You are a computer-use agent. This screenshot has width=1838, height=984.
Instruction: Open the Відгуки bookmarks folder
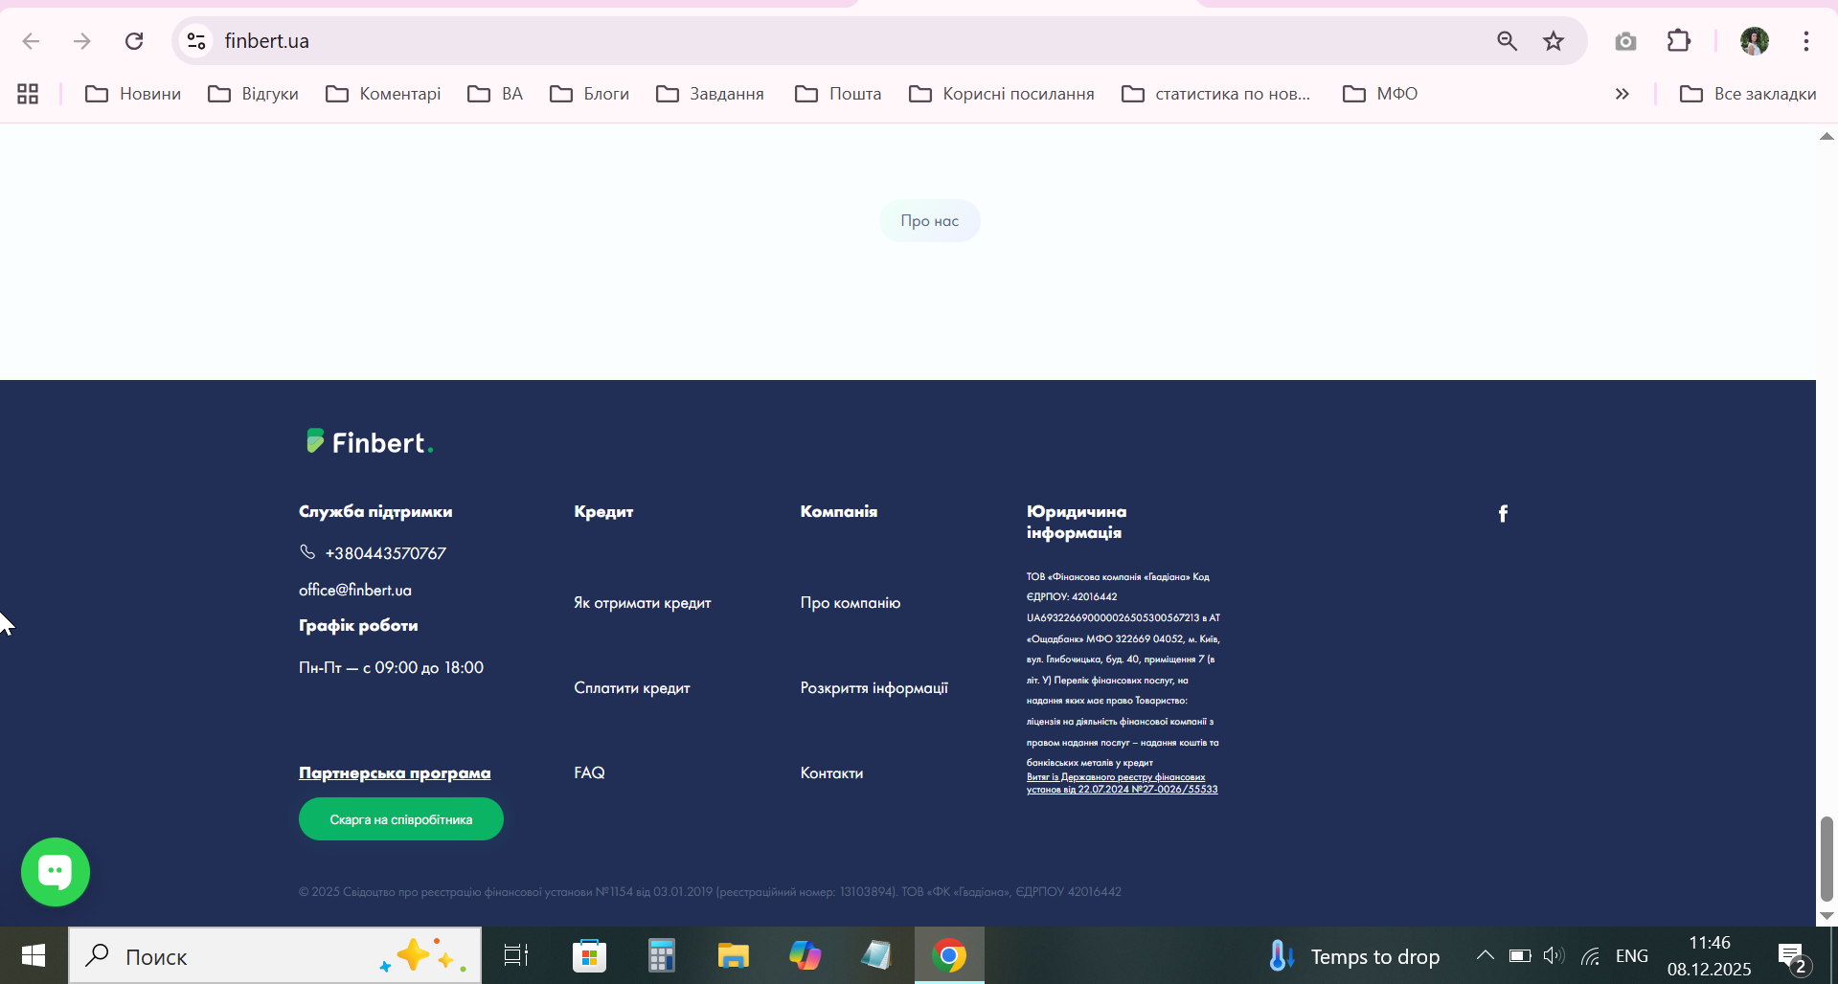254,94
